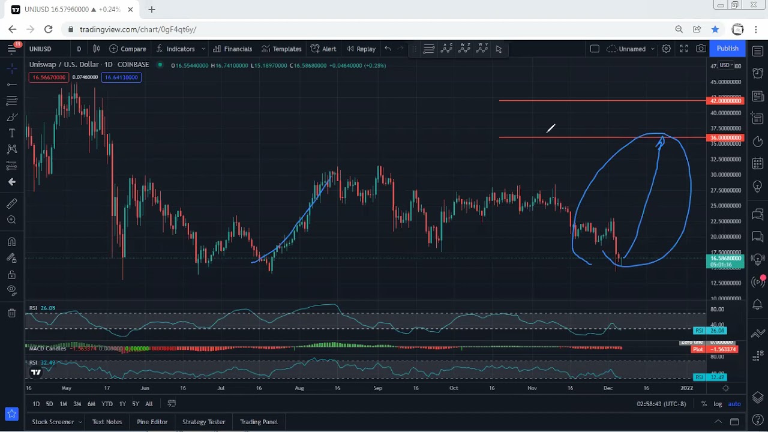Open the prediction and measurement tools
Image resolution: width=768 pixels, height=432 pixels.
[11, 166]
